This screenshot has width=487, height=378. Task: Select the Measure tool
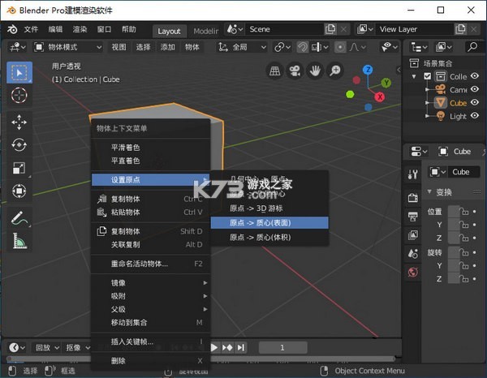(19, 241)
